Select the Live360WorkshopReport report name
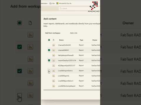Image resolution: width=141 pixels, height=105 pixels. point(67,86)
